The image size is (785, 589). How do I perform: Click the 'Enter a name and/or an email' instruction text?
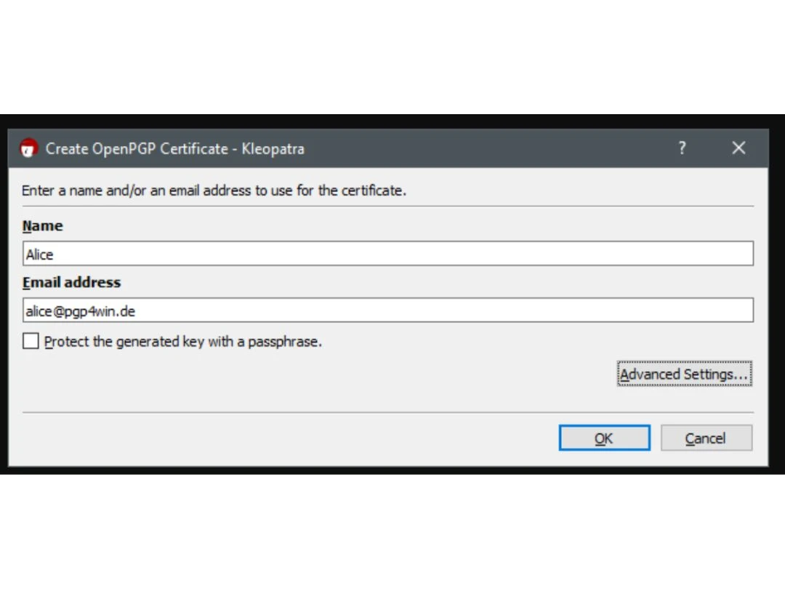pyautogui.click(x=214, y=191)
